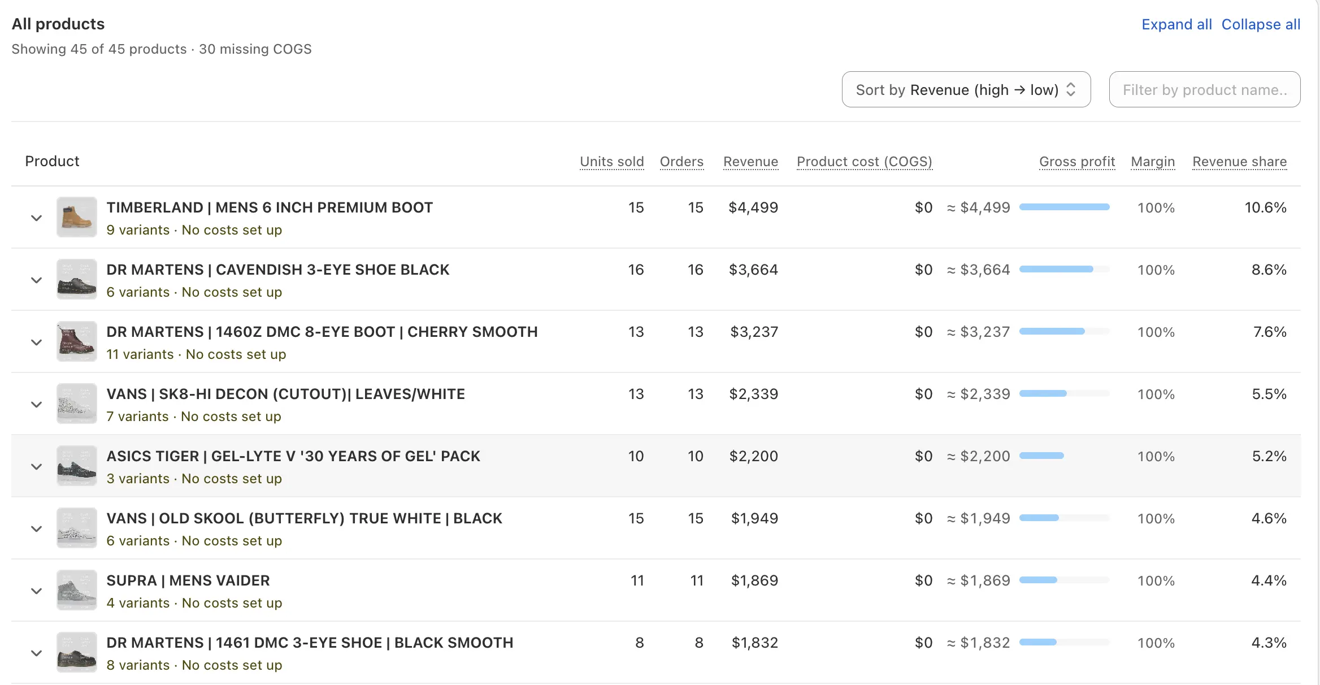Click the Cherry Smooth boot thumbnail
This screenshot has width=1320, height=685.
click(77, 341)
